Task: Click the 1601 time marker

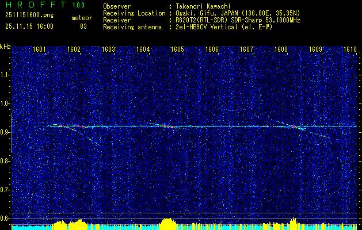Action: point(39,49)
